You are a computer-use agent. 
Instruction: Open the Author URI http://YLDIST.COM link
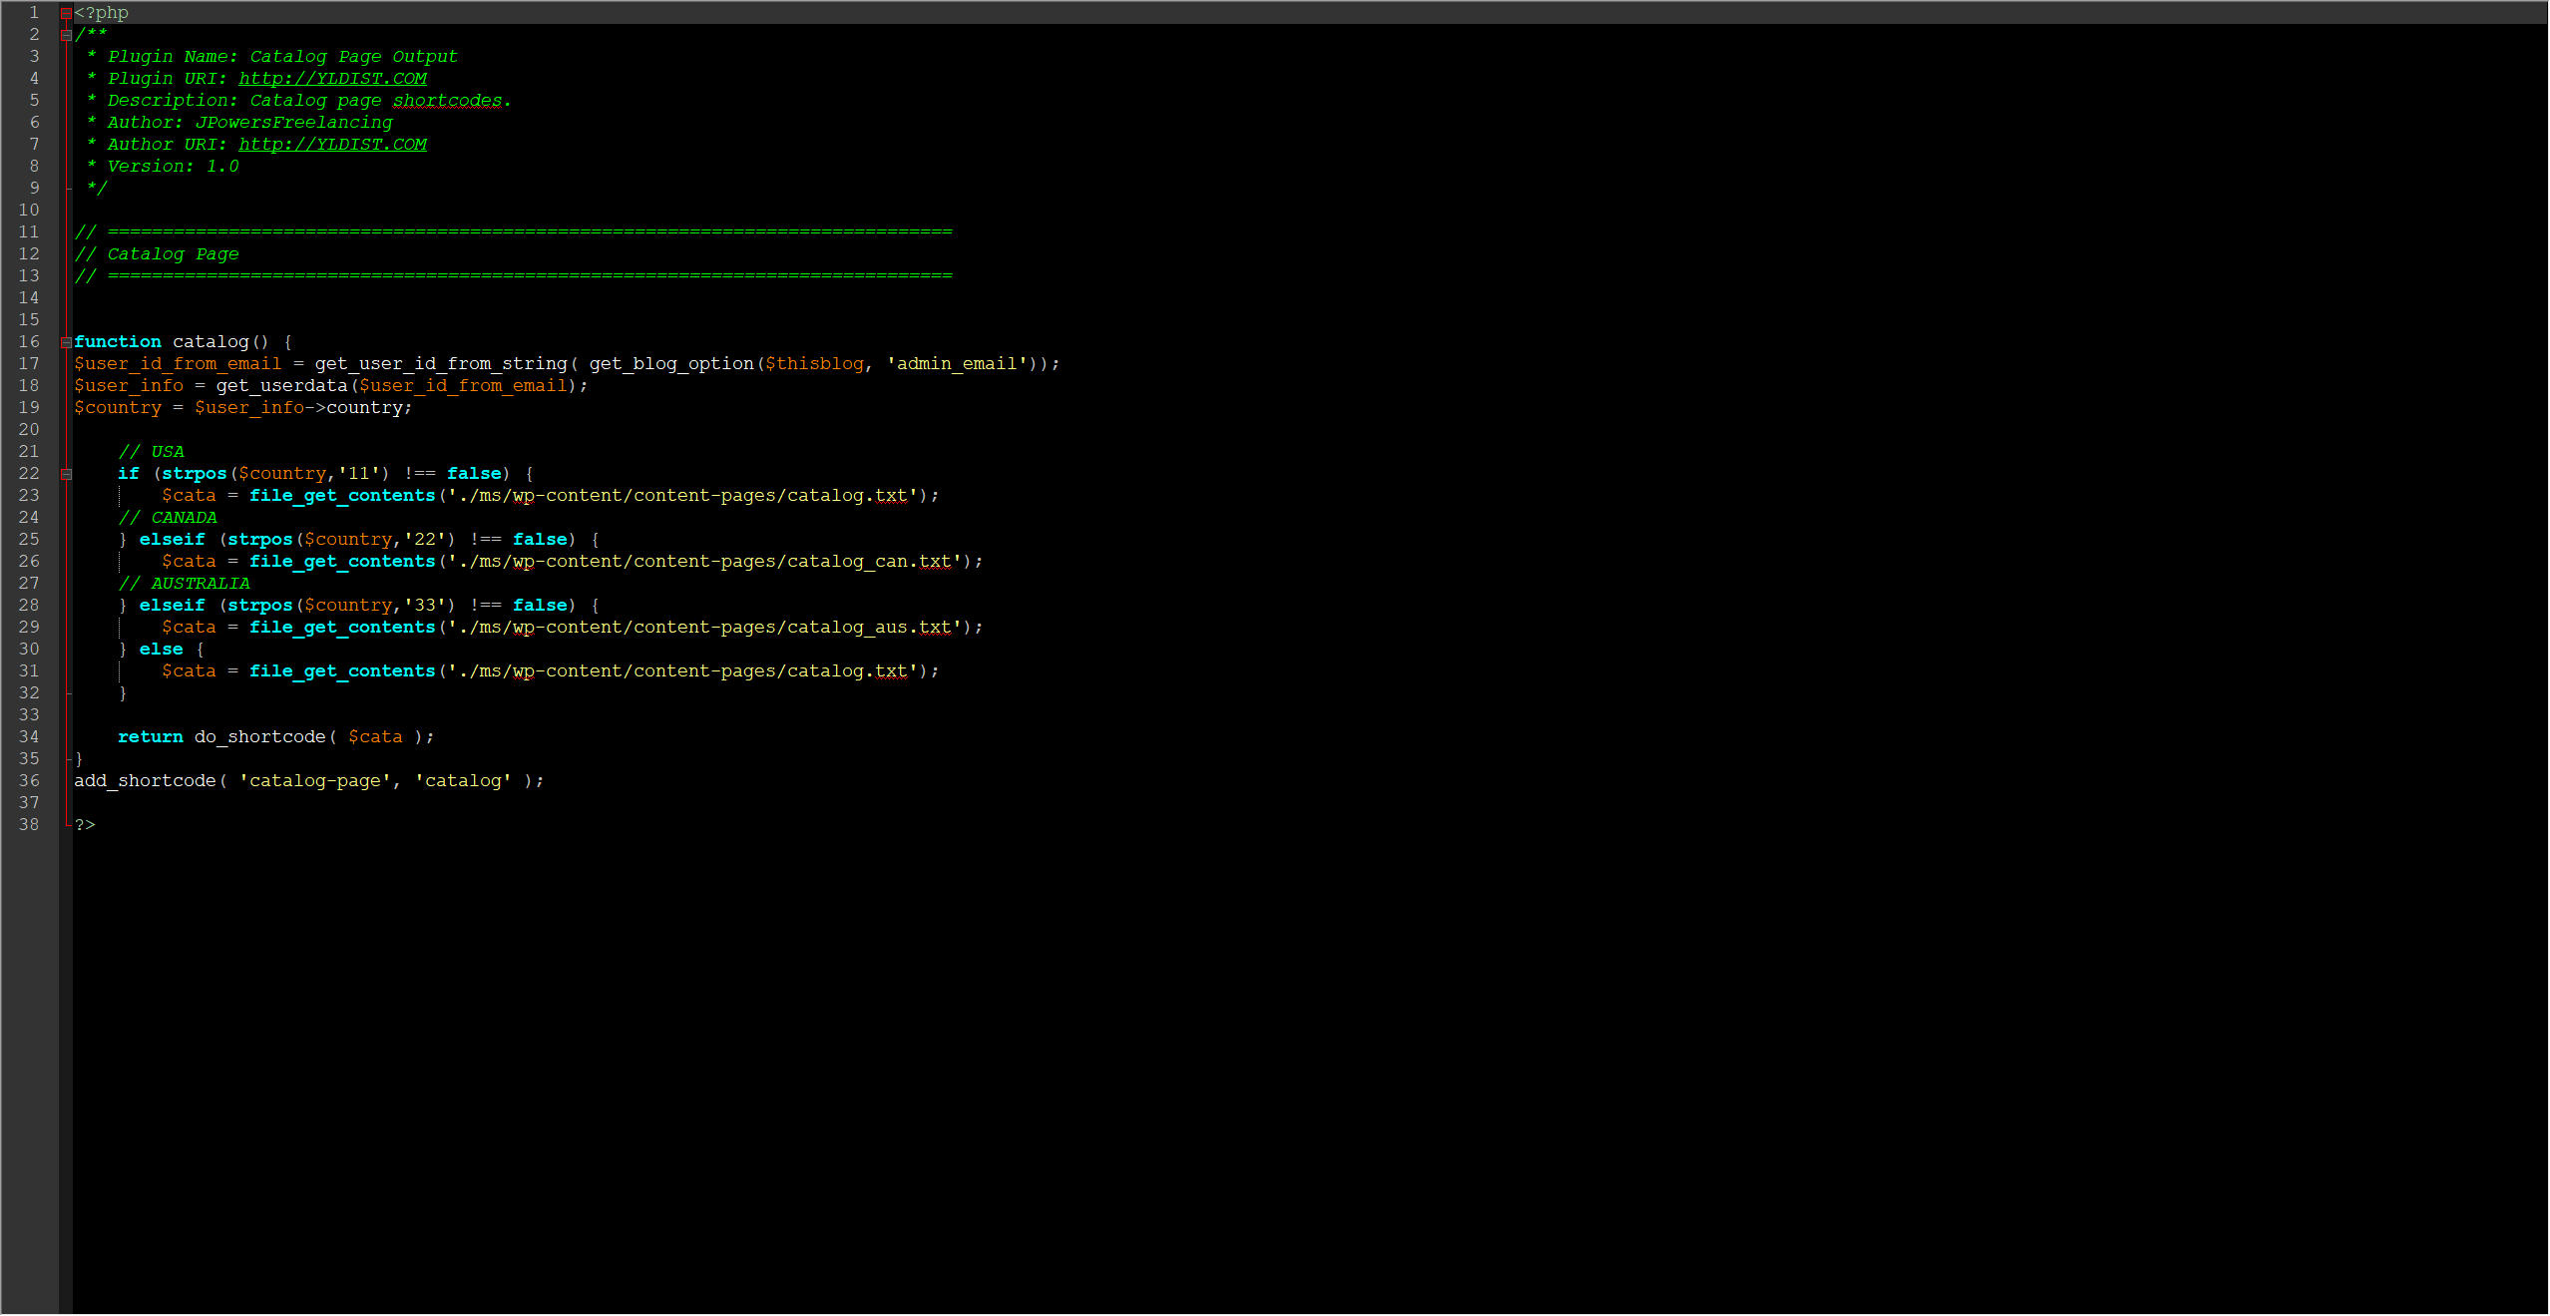coord(332,145)
